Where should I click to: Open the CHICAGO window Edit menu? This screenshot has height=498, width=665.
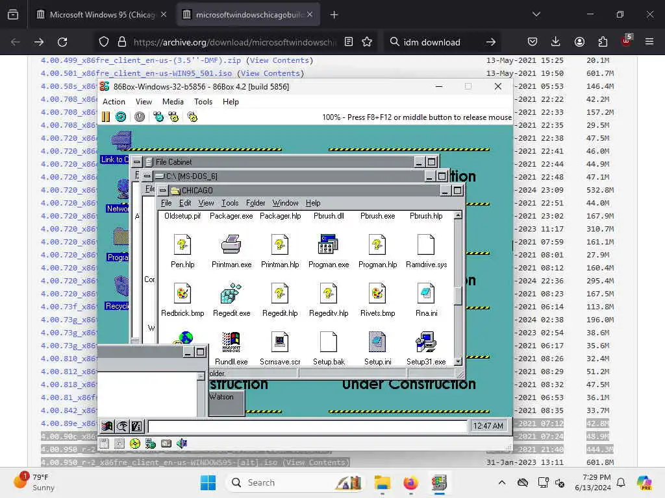point(185,203)
